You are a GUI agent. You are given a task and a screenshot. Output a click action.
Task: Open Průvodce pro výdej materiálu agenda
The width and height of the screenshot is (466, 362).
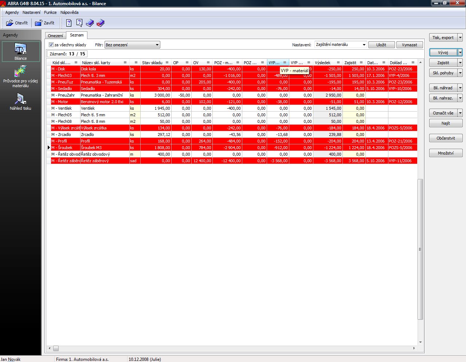pos(20,71)
